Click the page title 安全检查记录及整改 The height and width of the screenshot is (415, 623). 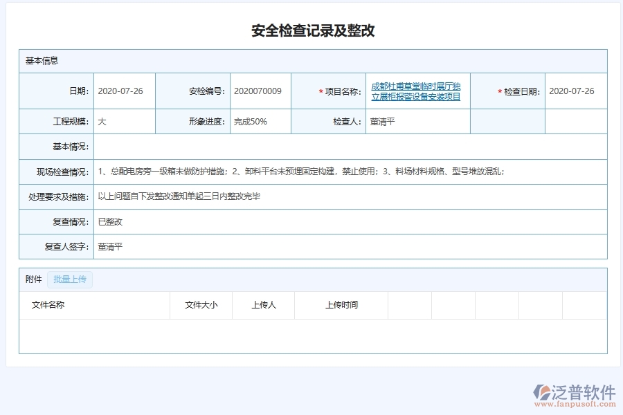(x=311, y=30)
